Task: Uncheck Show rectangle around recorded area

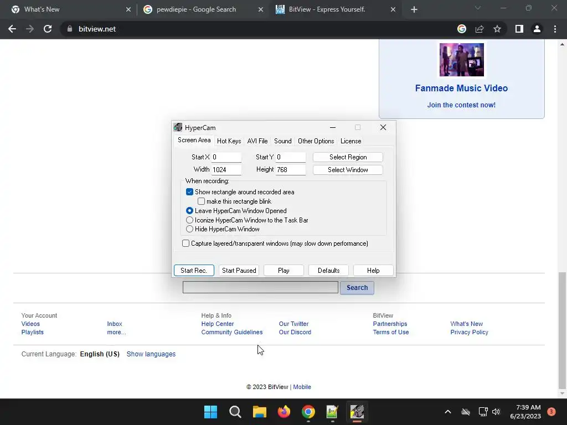Action: [189, 192]
